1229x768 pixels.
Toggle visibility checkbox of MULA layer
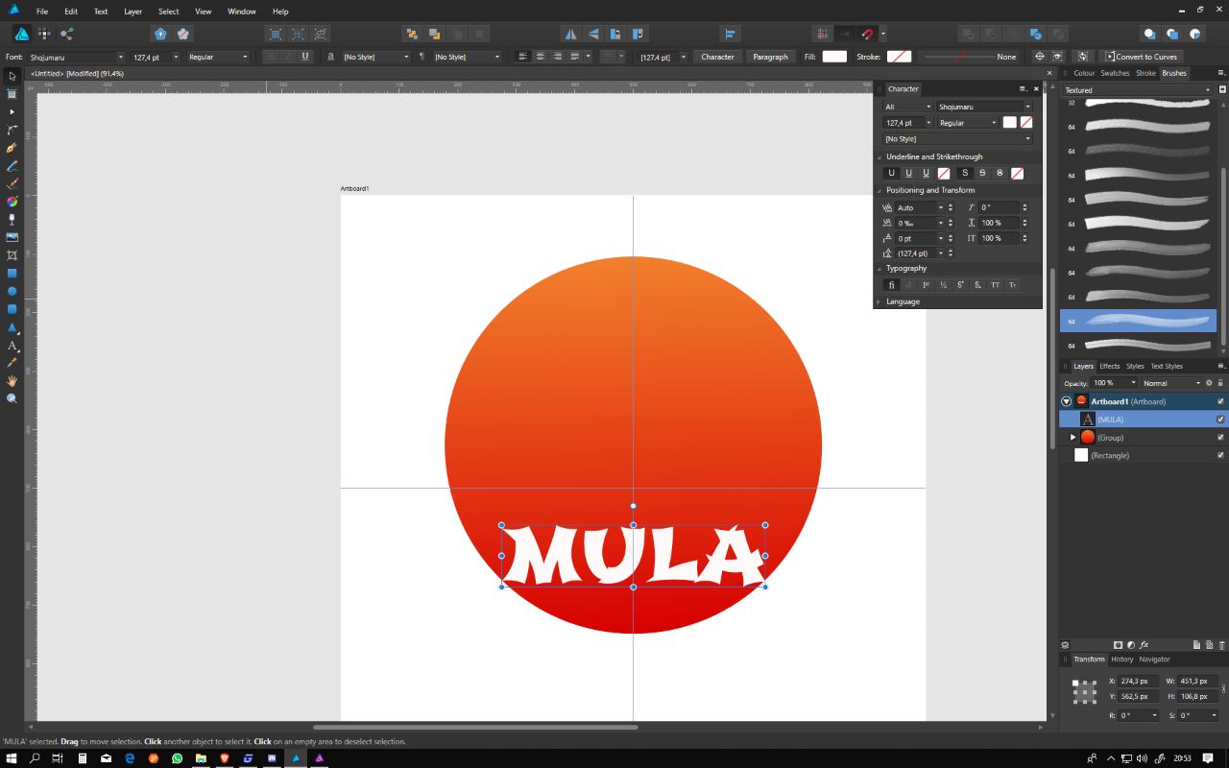click(x=1220, y=420)
